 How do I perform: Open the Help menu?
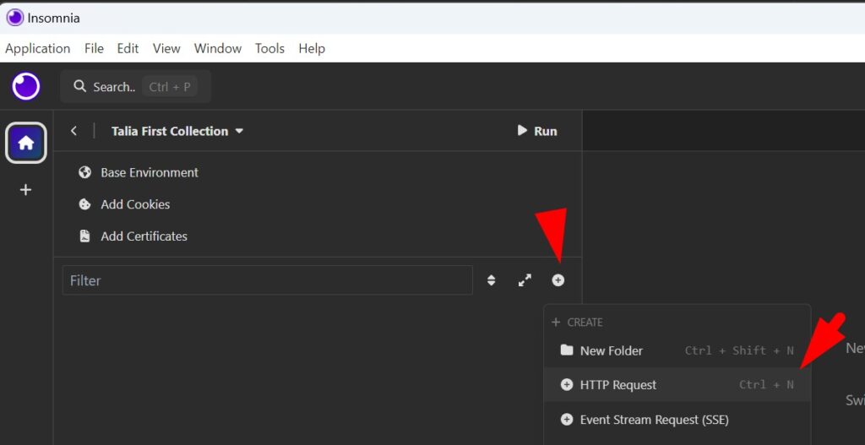coord(312,48)
